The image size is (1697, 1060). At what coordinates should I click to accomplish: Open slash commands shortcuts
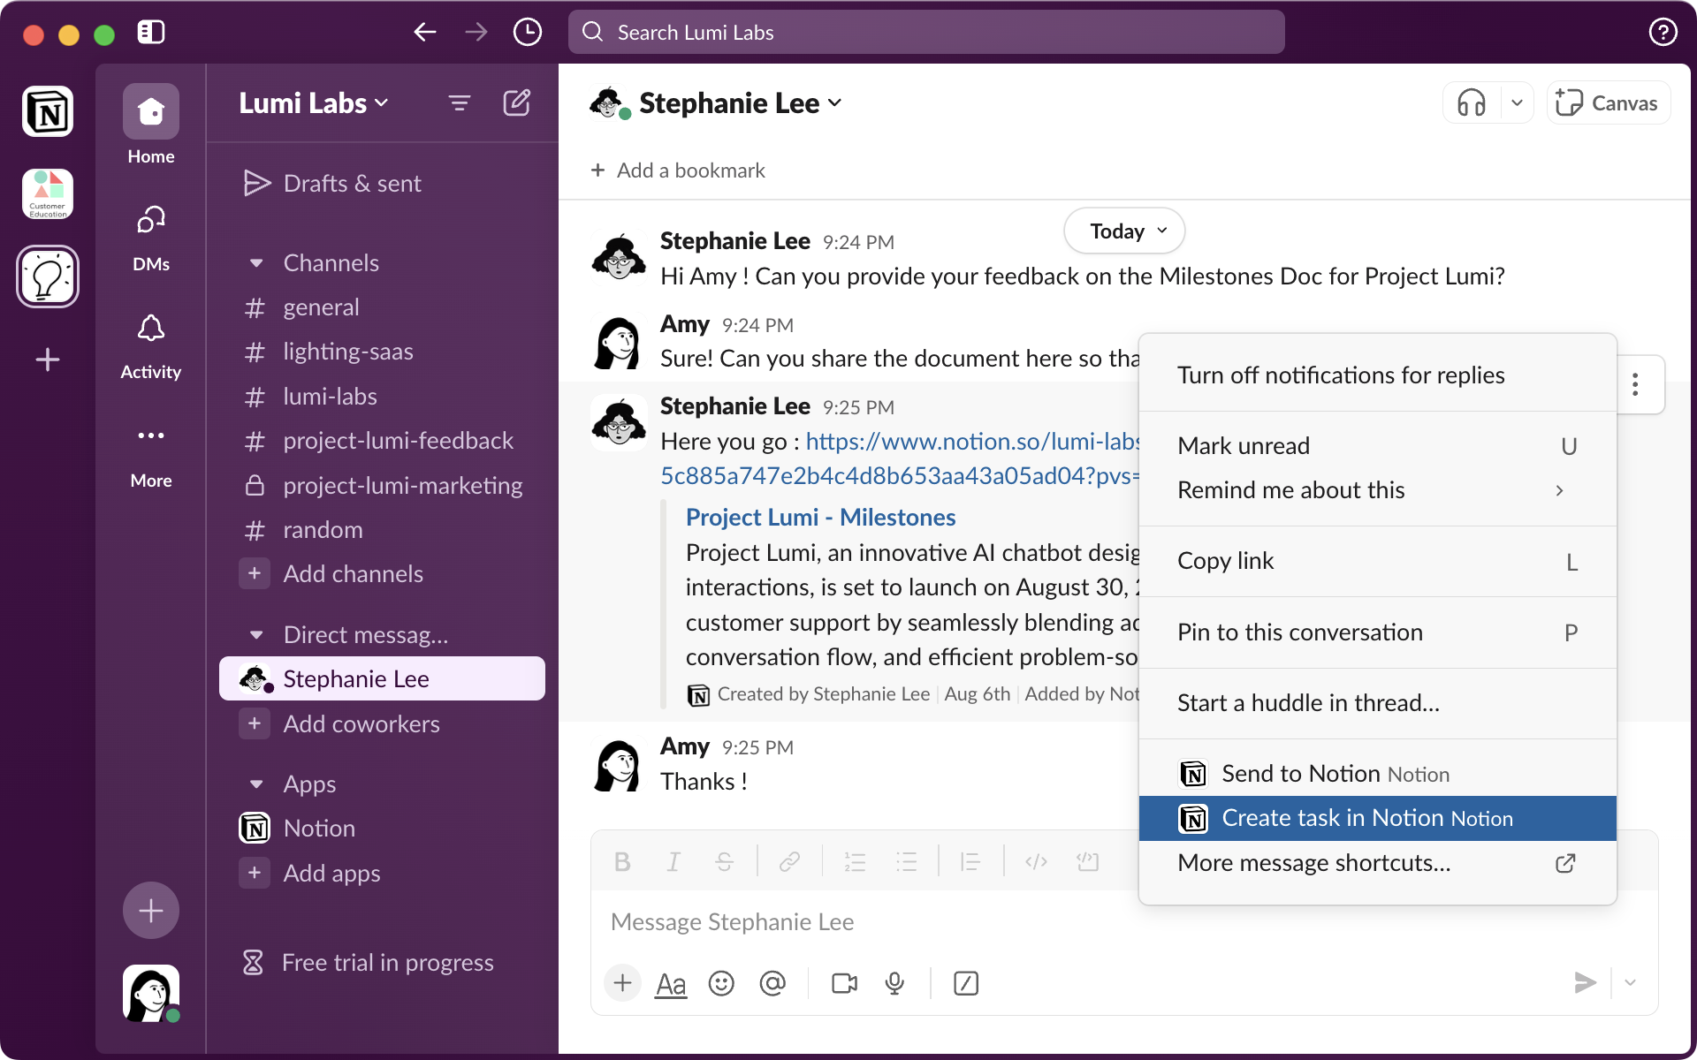(x=966, y=983)
